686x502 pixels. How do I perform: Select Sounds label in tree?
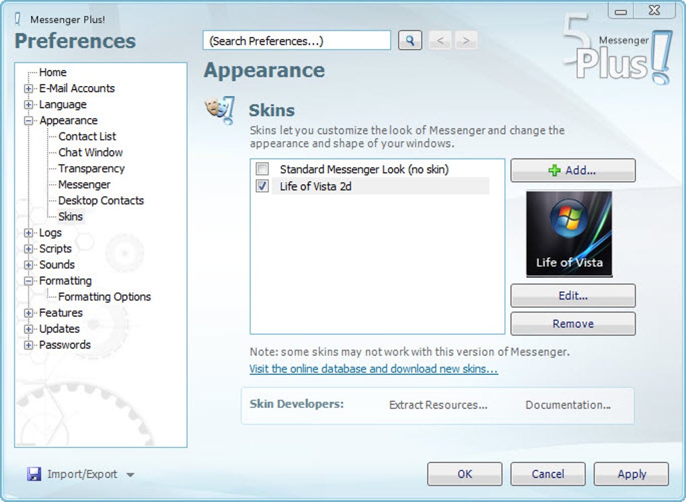(57, 265)
